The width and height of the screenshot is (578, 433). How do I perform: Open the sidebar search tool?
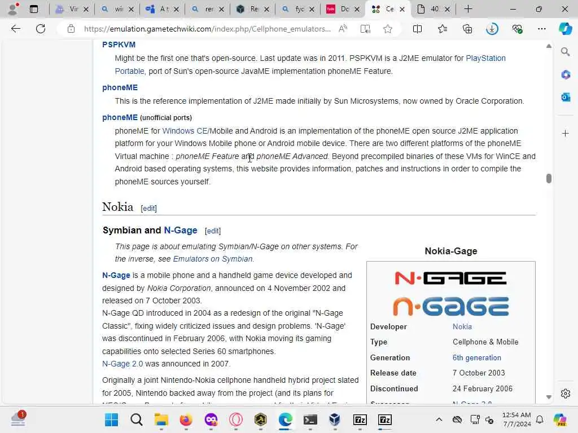[x=565, y=52]
